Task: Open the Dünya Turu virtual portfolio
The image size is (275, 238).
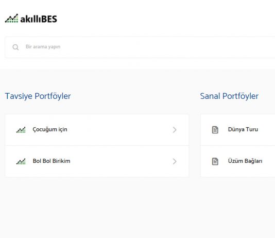Action: tap(243, 129)
